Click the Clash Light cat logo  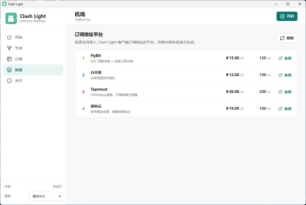pyautogui.click(x=11, y=18)
